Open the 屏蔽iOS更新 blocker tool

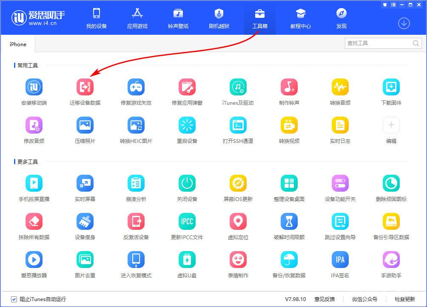coord(238,182)
